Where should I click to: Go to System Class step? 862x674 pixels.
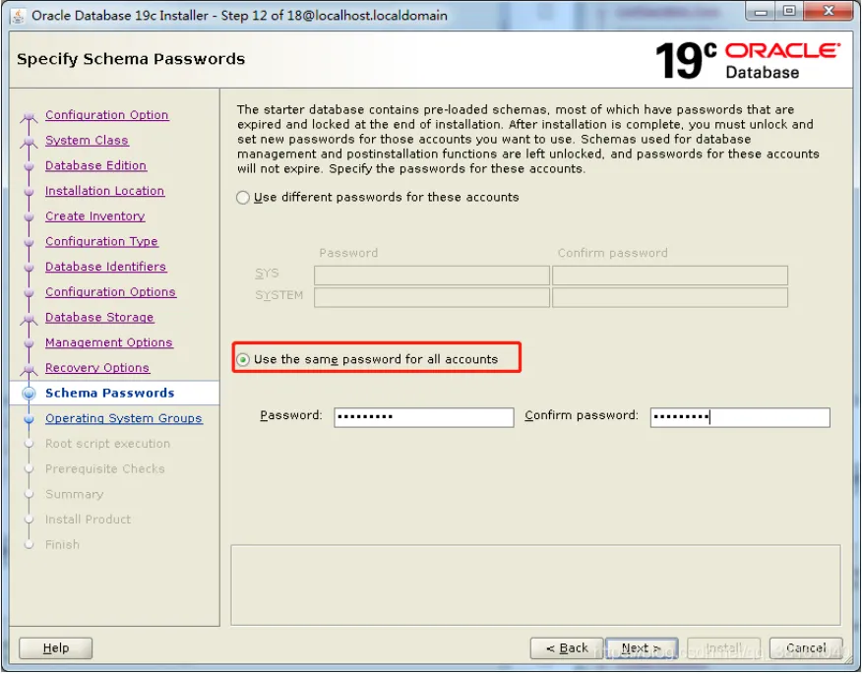[x=87, y=140]
